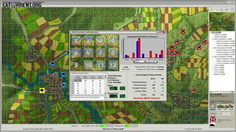The image size is (236, 132).
Task: Click sector 10 tile in overview map
Action: click(88, 65)
